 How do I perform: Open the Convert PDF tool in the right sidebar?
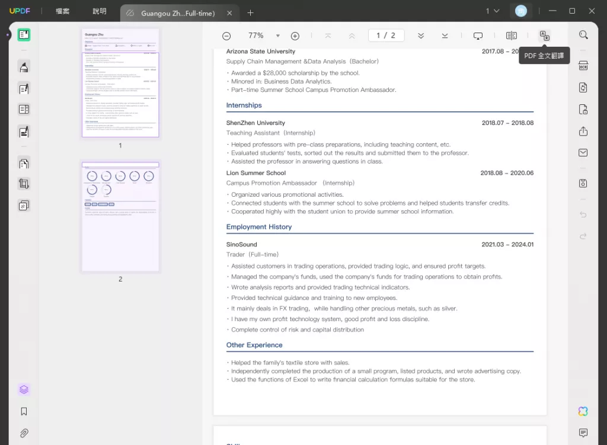583,88
